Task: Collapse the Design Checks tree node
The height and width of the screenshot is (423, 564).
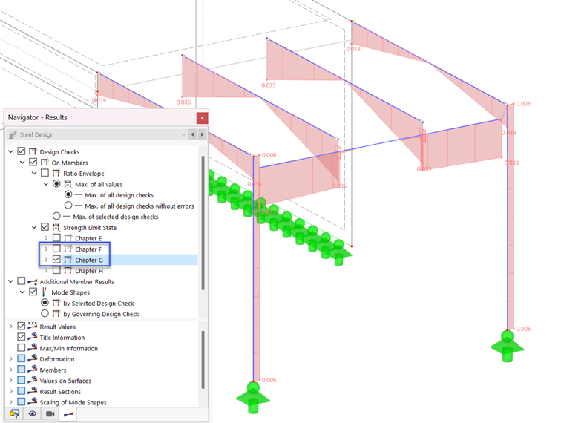Action: click(11, 151)
